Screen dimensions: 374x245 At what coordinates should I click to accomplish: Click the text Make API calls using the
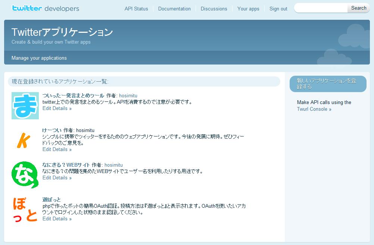click(x=324, y=103)
